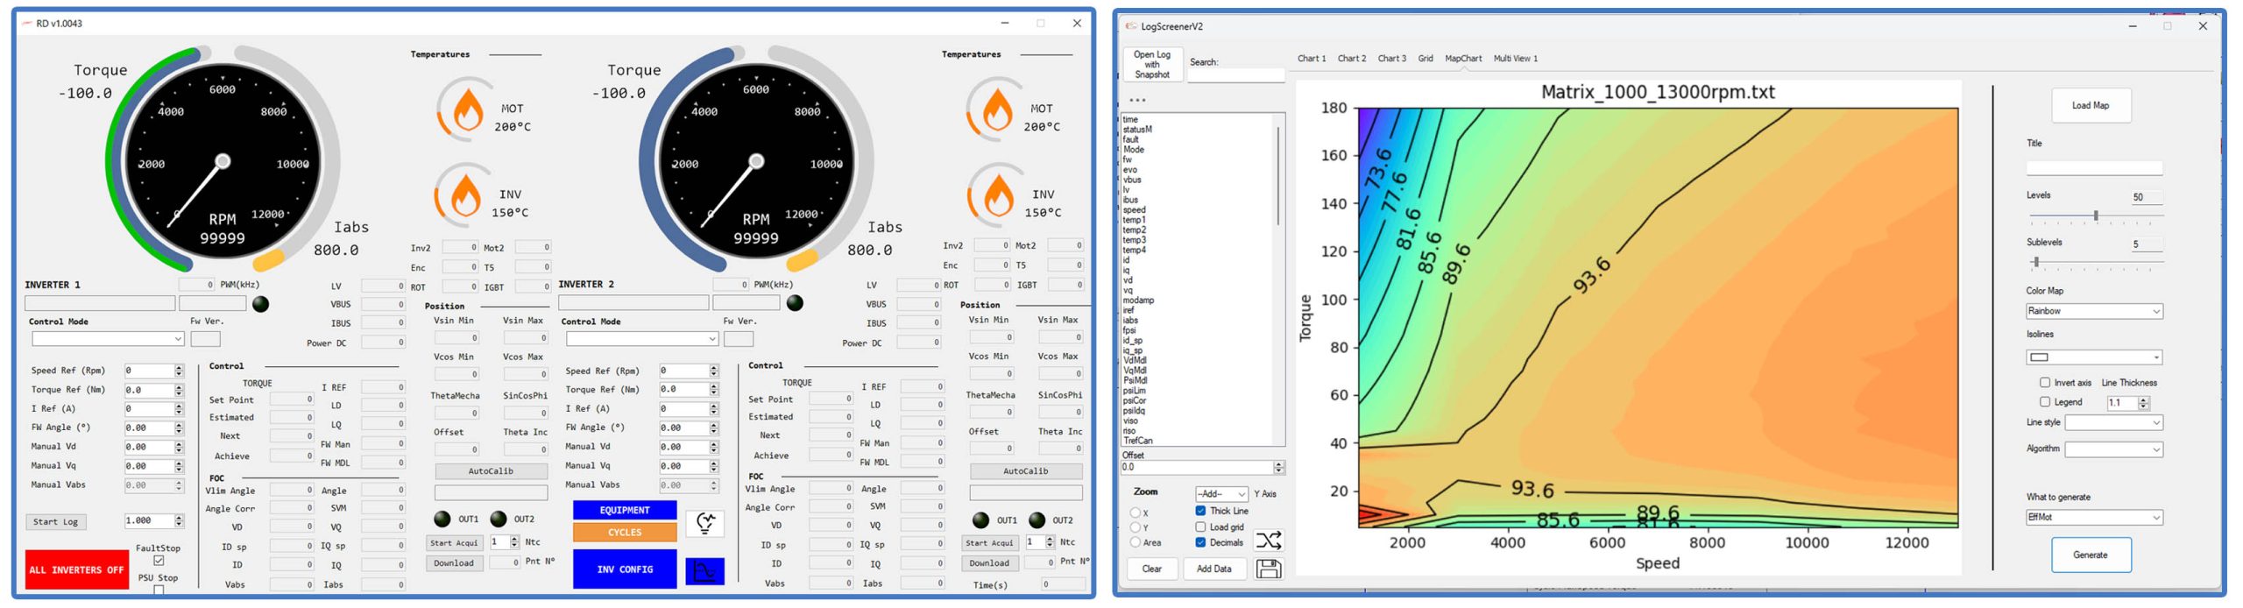Click the shuffle arrows icon button
The height and width of the screenshot is (608, 2243).
click(x=1268, y=541)
